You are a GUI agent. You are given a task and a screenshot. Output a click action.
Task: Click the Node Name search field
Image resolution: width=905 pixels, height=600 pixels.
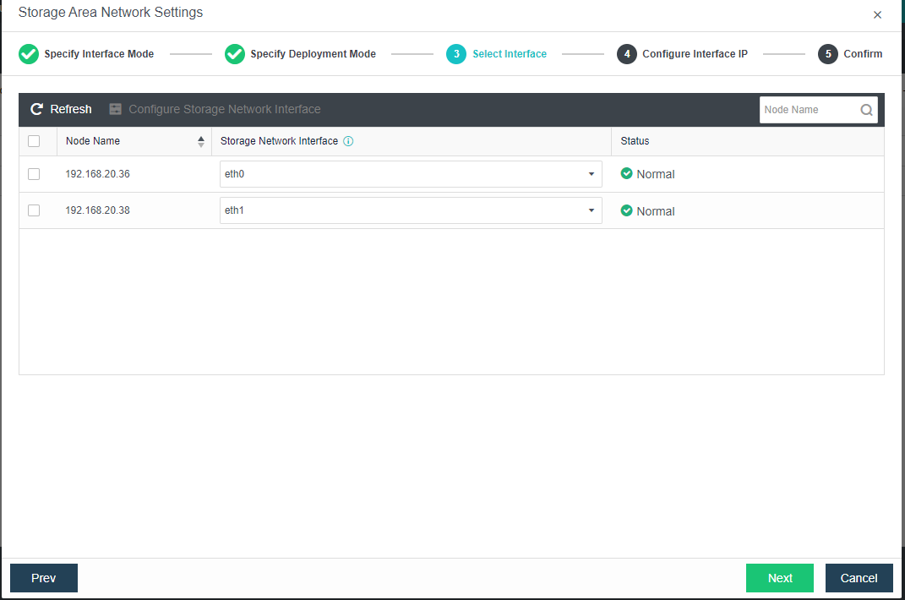coord(808,110)
